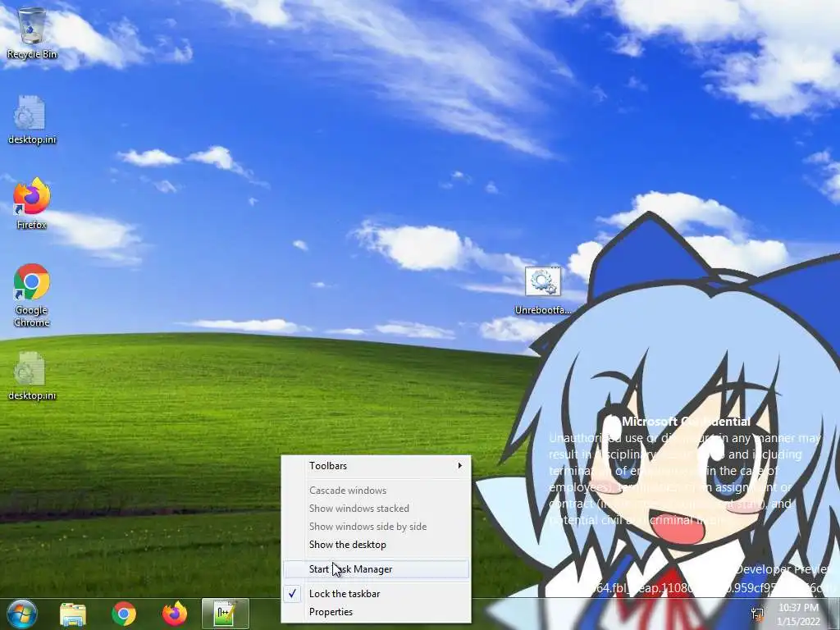840x630 pixels.
Task: Choose Show windows side by side
Action: (x=377, y=527)
